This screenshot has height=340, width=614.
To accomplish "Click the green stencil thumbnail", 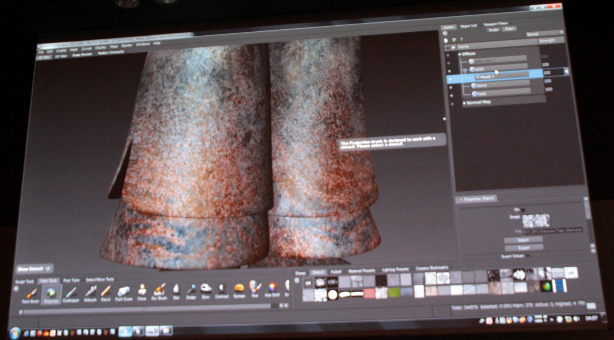I will [394, 292].
